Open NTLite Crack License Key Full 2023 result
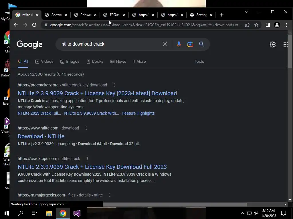The image size is (293, 219). 92,167
